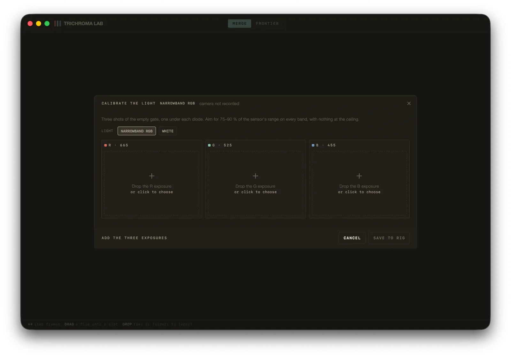Click the plus icon in G slot
This screenshot has height=357, width=511.
coord(256,176)
